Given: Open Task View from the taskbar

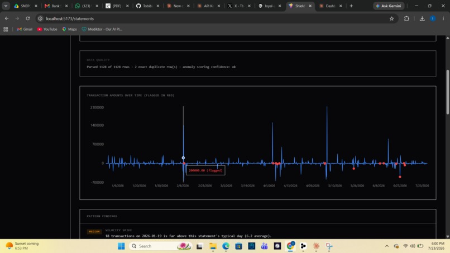Looking at the screenshot, I should point(199,246).
